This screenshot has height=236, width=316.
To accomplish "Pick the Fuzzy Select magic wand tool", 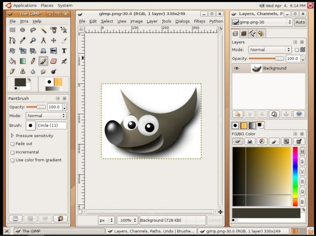I will click(43, 30).
